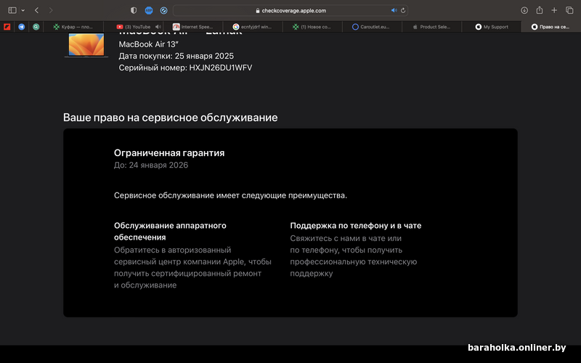The height and width of the screenshot is (363, 581).
Task: Click Сервисное обслуживание имеет следующие преимущества text
Action: tap(230, 195)
